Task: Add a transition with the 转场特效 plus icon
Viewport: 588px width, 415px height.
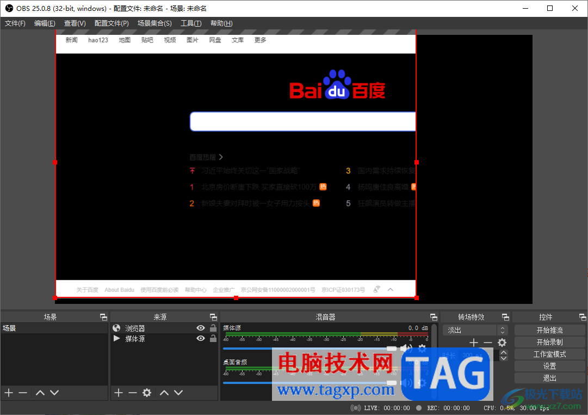Action: click(474, 343)
